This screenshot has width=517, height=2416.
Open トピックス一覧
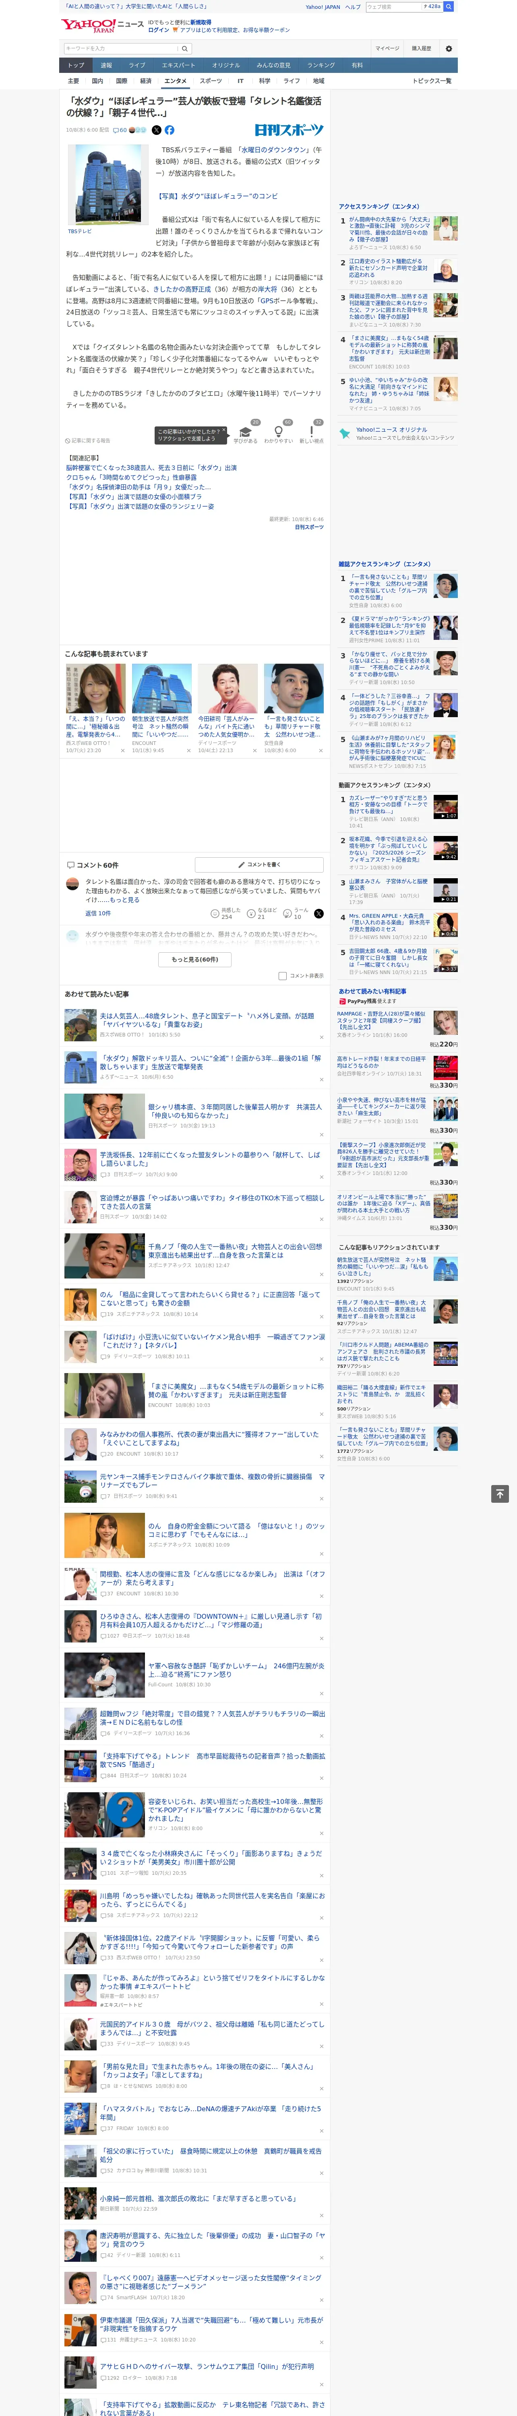432,81
